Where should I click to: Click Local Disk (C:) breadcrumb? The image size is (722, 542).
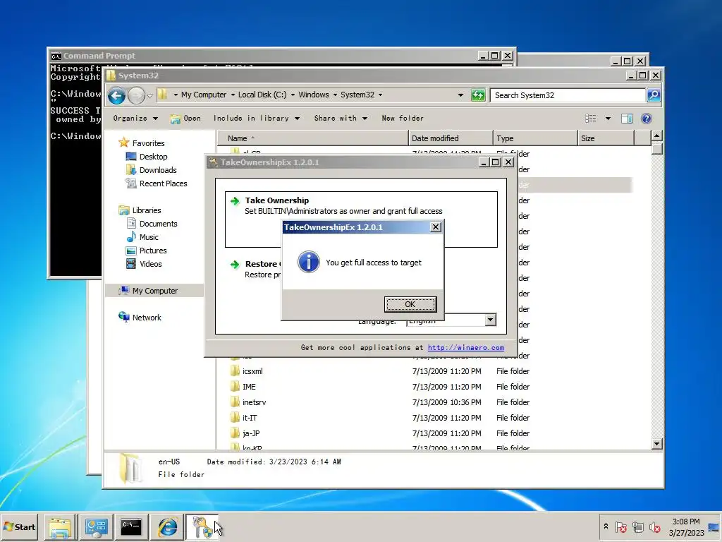coord(262,95)
